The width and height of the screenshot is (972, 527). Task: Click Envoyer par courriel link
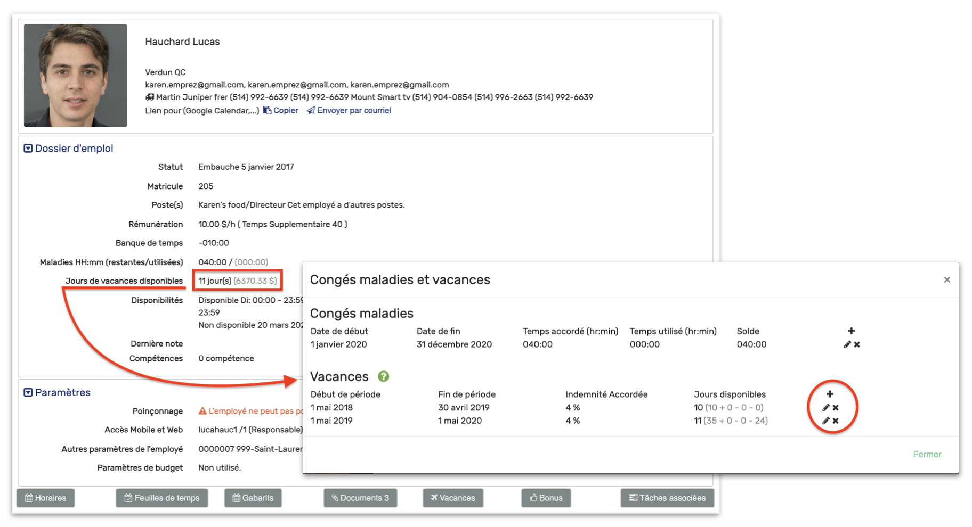[349, 111]
